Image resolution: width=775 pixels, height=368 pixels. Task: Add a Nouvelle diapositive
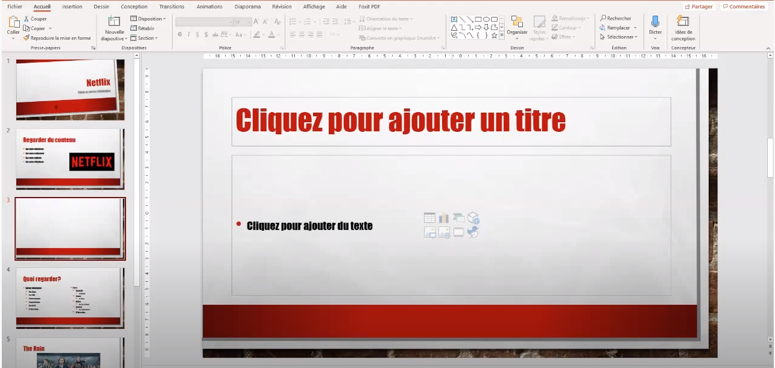click(114, 28)
